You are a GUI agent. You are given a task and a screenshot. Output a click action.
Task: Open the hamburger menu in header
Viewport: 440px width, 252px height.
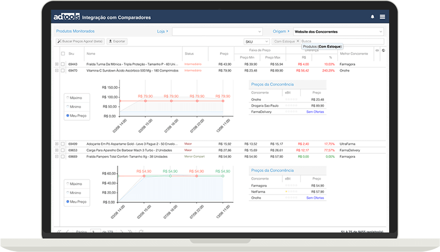[x=382, y=17]
